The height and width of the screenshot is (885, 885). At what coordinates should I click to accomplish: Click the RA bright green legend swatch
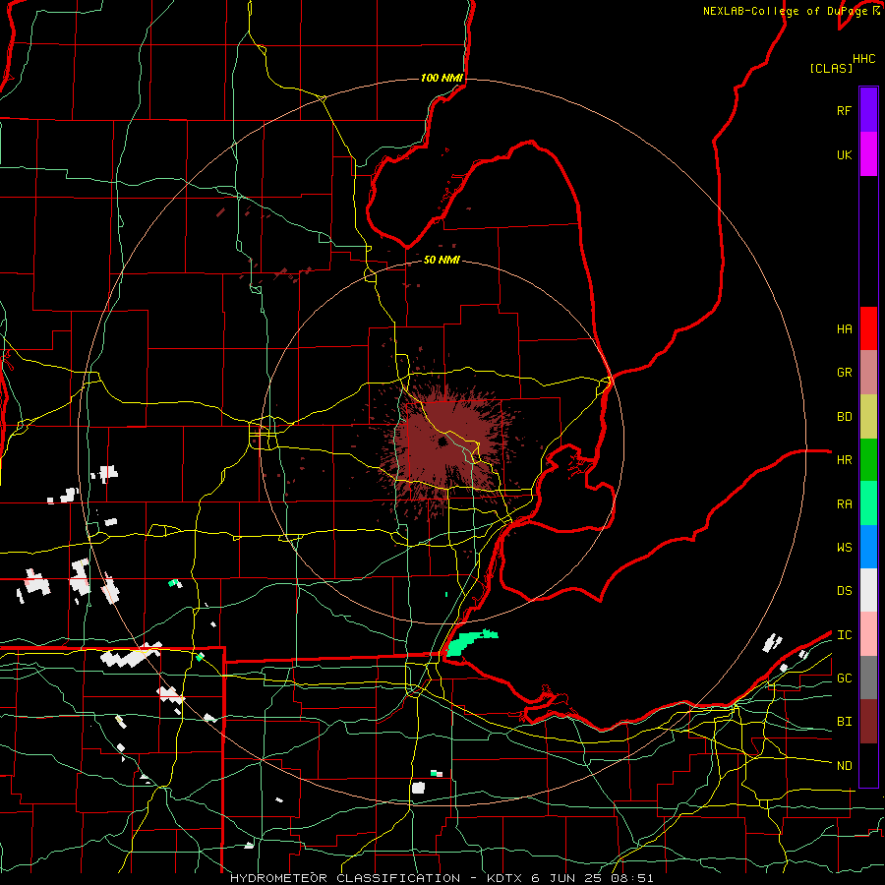tap(868, 503)
